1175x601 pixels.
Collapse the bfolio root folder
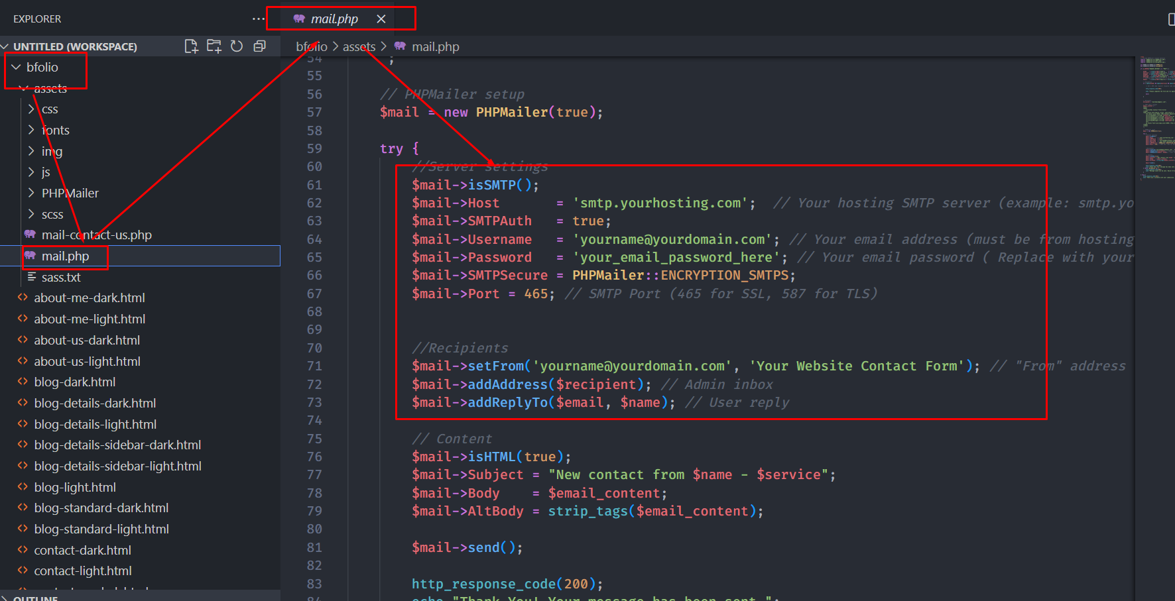[x=16, y=67]
